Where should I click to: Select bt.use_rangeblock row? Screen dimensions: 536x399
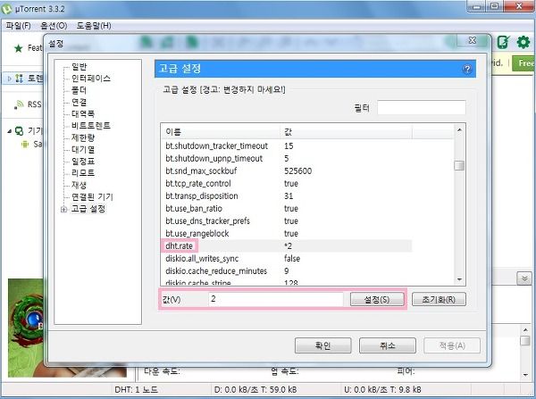point(286,234)
